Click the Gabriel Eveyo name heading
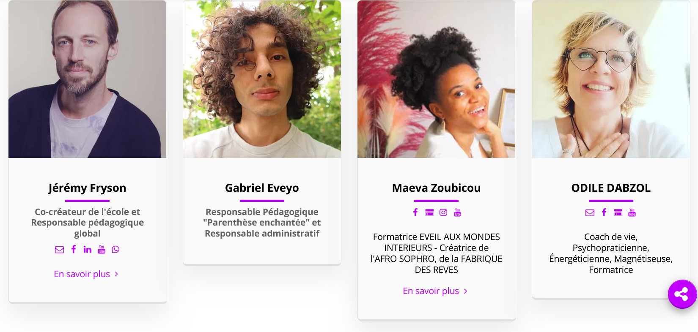The height and width of the screenshot is (332, 698). (x=262, y=188)
